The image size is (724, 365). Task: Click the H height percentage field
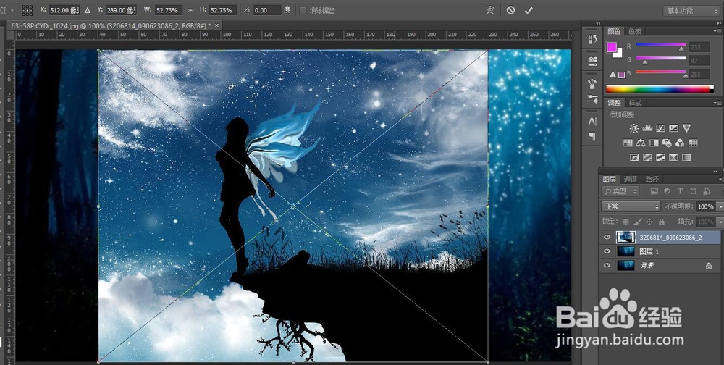(x=223, y=10)
